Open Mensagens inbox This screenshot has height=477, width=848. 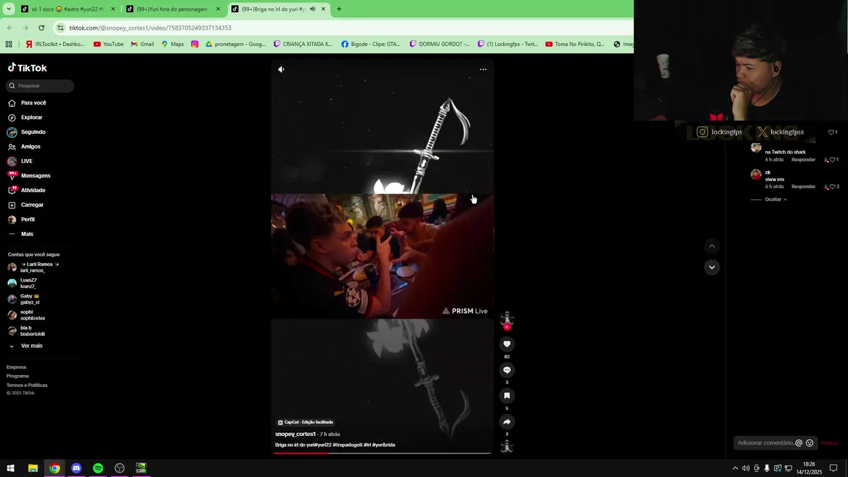coord(29,176)
